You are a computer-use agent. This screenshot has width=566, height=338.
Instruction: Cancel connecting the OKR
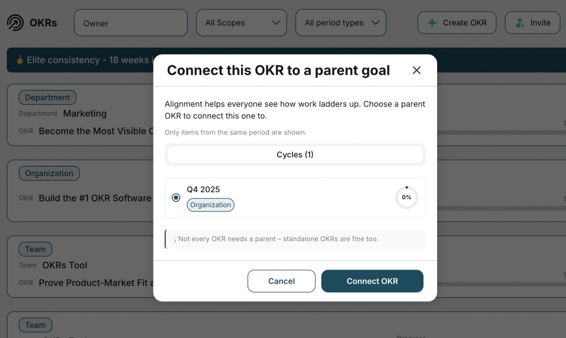click(x=281, y=281)
